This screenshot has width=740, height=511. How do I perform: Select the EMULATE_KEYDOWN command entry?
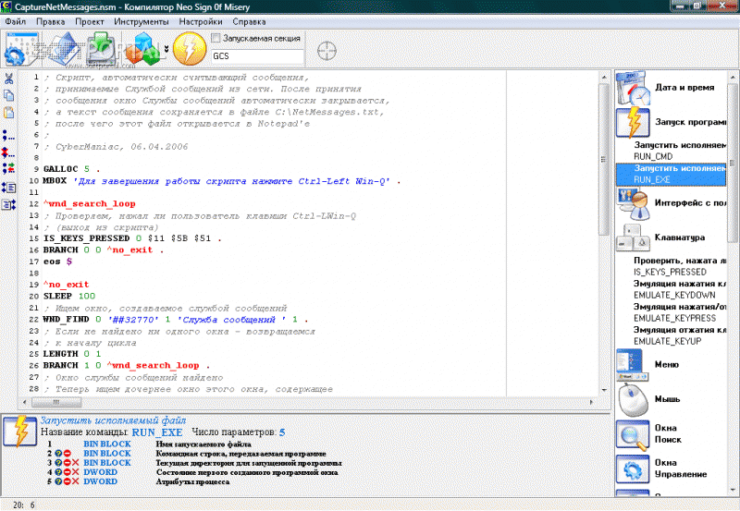coord(672,295)
